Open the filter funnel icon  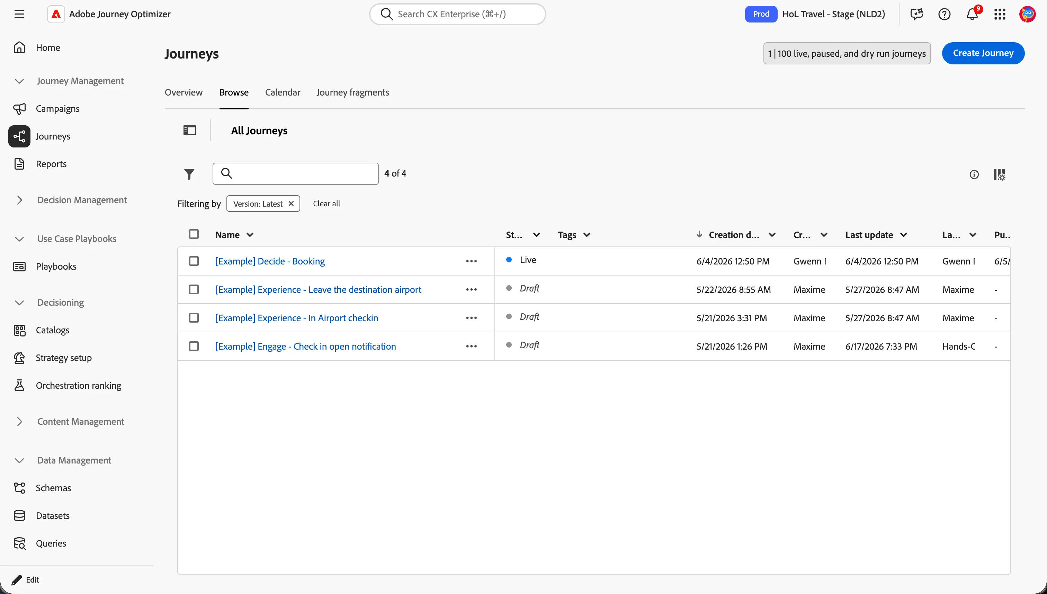tap(189, 174)
